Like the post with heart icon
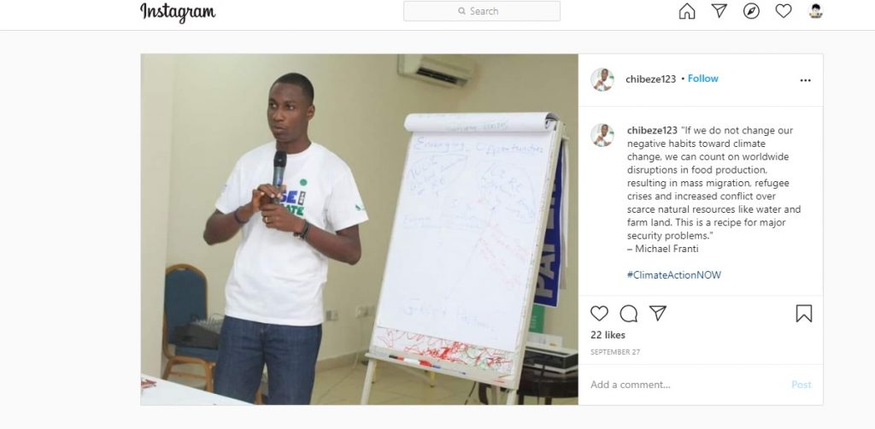The width and height of the screenshot is (875, 429). pos(599,314)
